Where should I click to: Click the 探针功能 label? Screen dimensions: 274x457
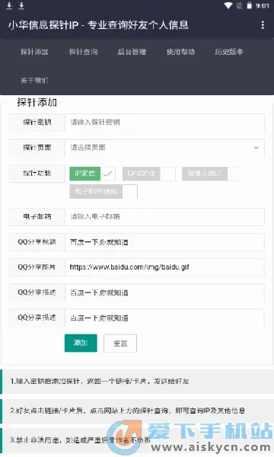[x=37, y=174]
